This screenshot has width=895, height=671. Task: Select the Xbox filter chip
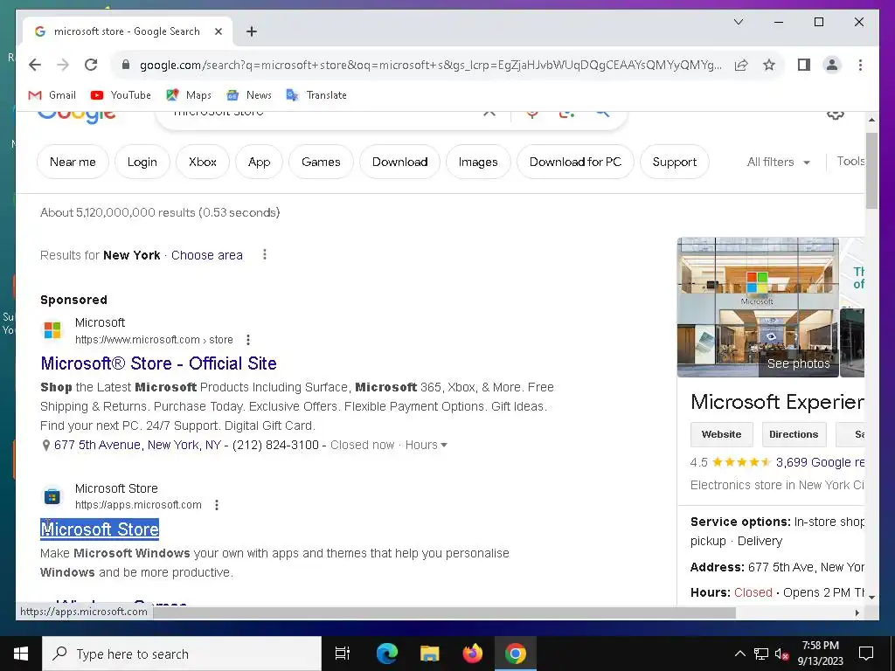203,162
